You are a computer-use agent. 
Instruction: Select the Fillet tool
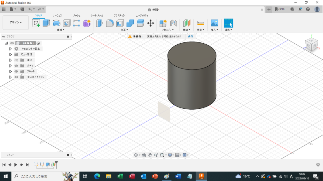coord(110,23)
